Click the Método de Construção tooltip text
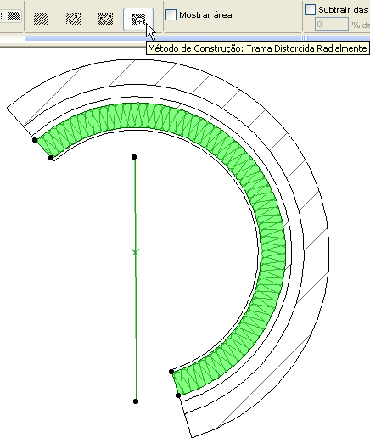This screenshot has height=443, width=370. point(257,48)
